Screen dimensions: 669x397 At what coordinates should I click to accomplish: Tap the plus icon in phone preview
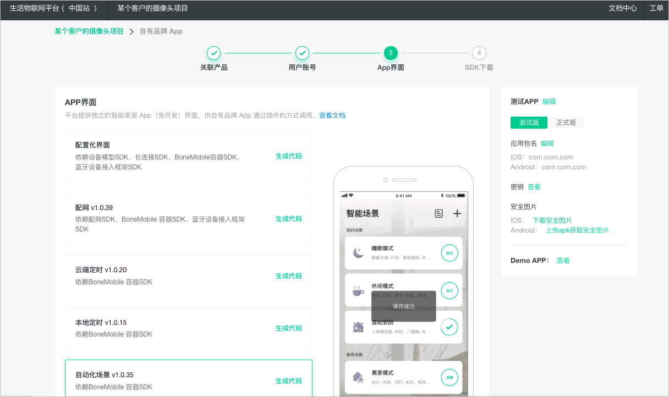tap(457, 213)
